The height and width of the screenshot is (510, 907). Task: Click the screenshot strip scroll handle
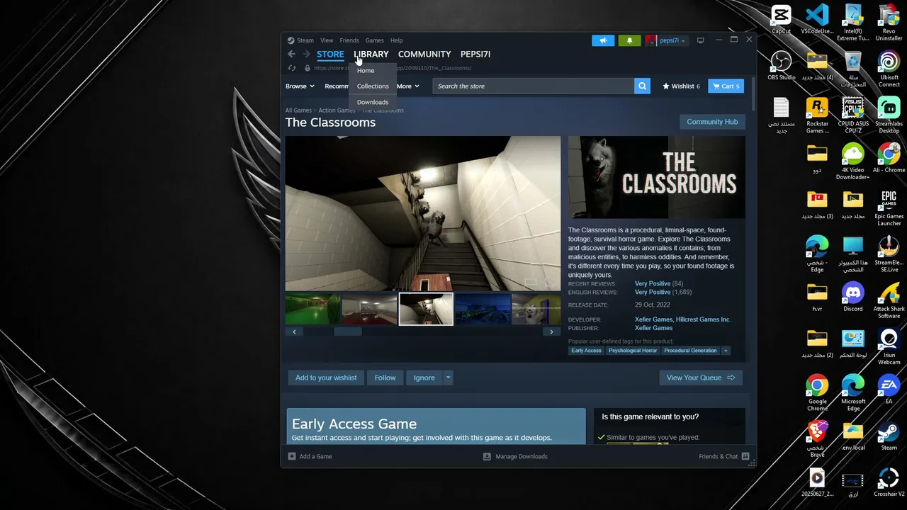(x=347, y=331)
